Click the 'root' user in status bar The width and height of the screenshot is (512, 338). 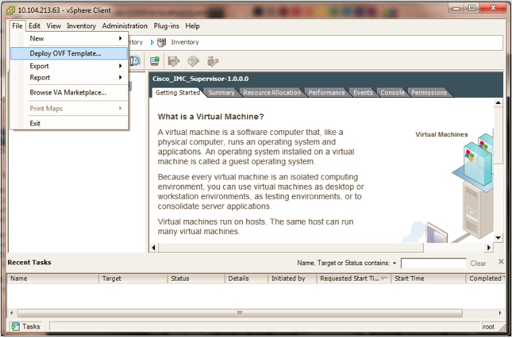tap(488, 327)
